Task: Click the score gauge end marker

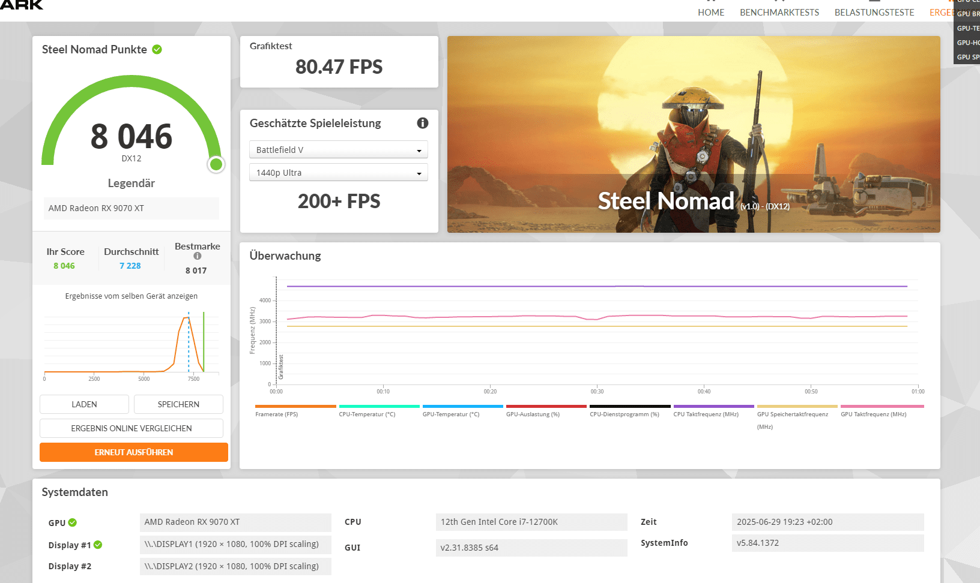Action: (216, 164)
